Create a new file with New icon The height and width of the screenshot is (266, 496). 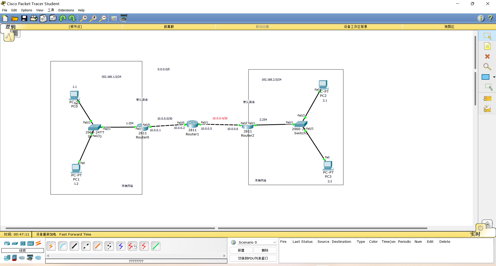[5, 18]
